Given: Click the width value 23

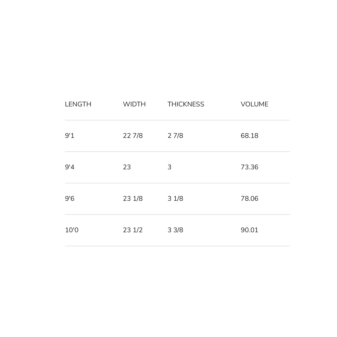Looking at the screenshot, I should point(127,167).
